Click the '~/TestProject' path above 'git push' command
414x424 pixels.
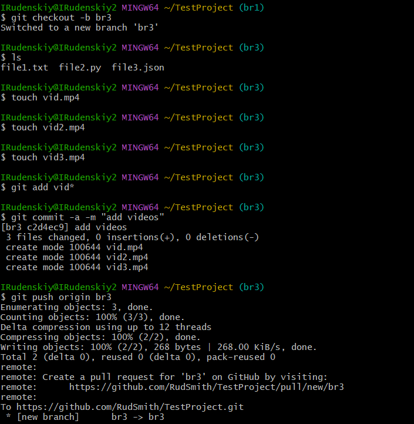click(x=198, y=287)
